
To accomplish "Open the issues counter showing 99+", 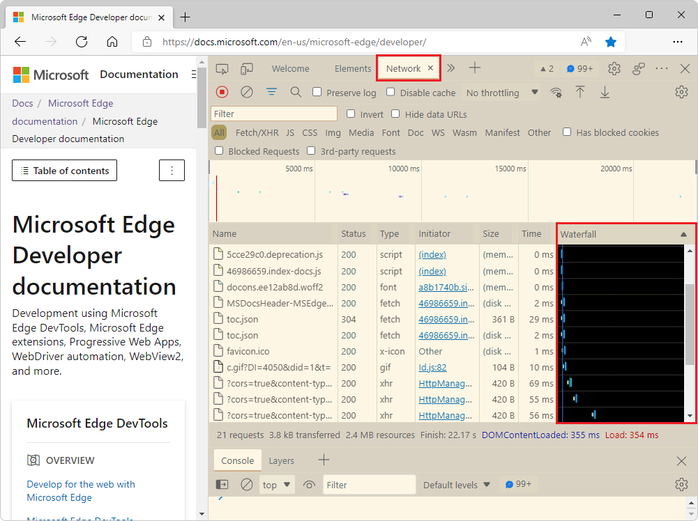I will click(579, 68).
